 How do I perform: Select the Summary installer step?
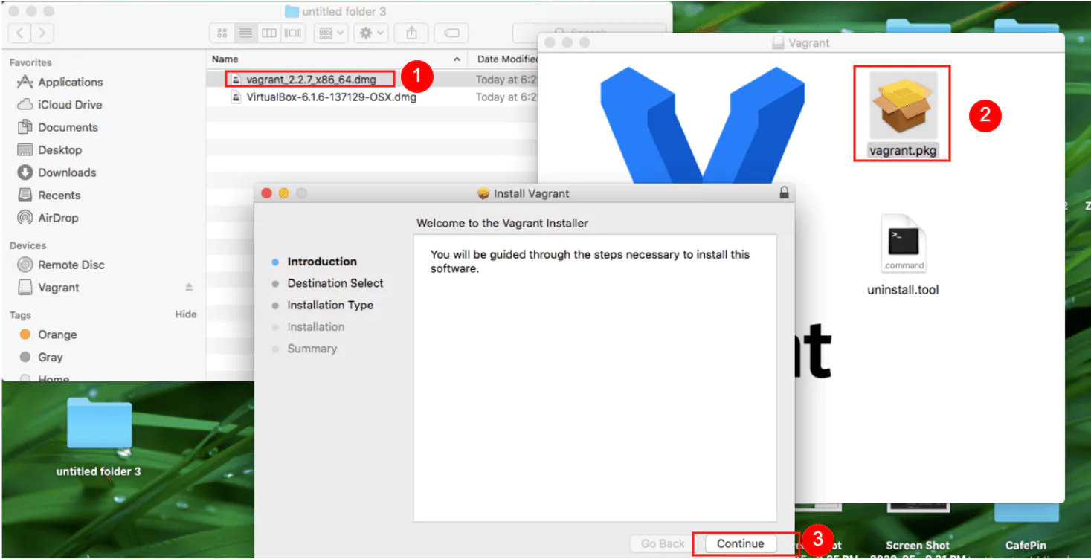312,349
